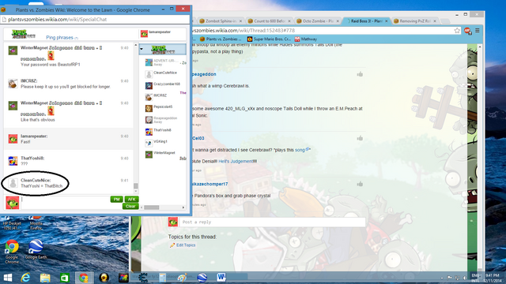The height and width of the screenshot is (284, 506).
Task: Switch to the Octo Zombie tab
Action: click(x=318, y=21)
